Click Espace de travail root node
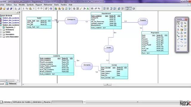191x107 pixels. (6, 15)
